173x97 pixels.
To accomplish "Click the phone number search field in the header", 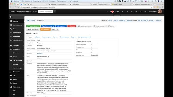I will pyautogui.click(x=46, y=11).
